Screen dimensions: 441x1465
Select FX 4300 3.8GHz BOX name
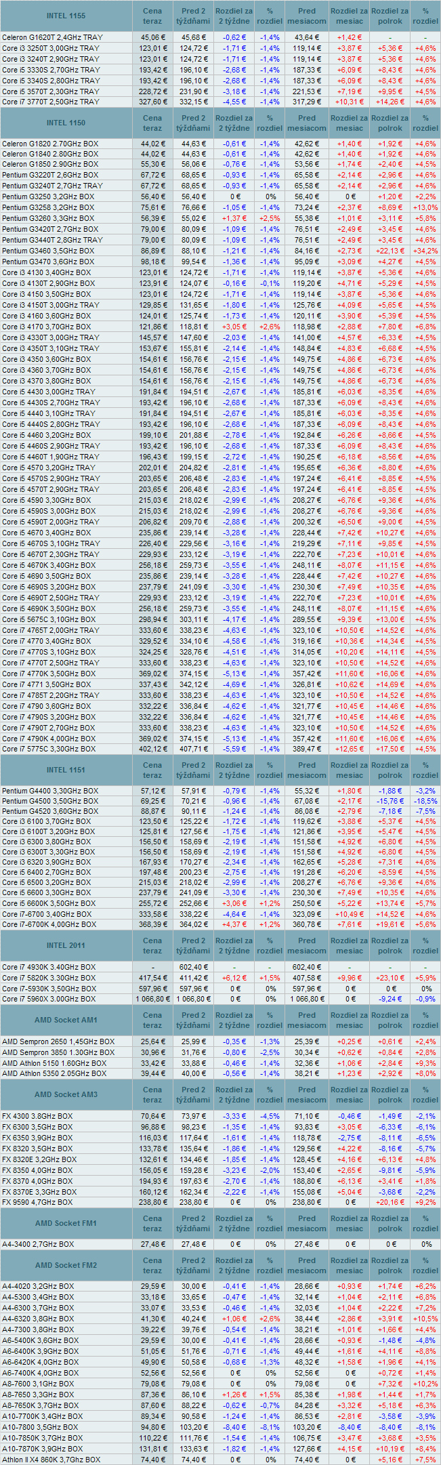point(37,1116)
